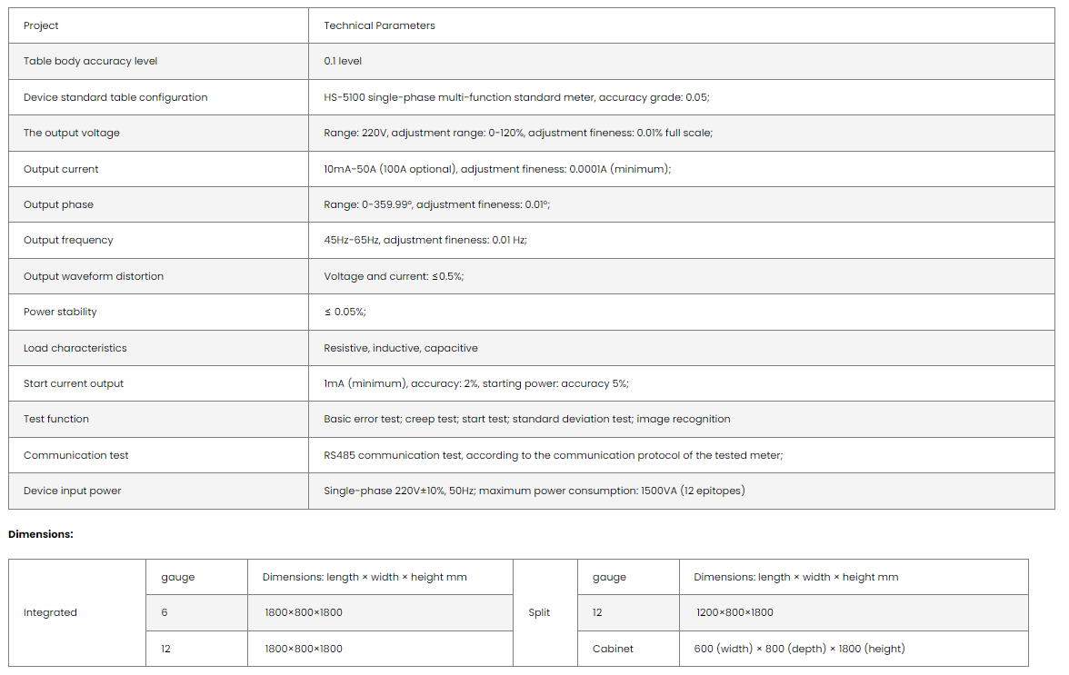1069x675 pixels.
Task: Select the 'Device input power' row label
Action: coord(72,491)
